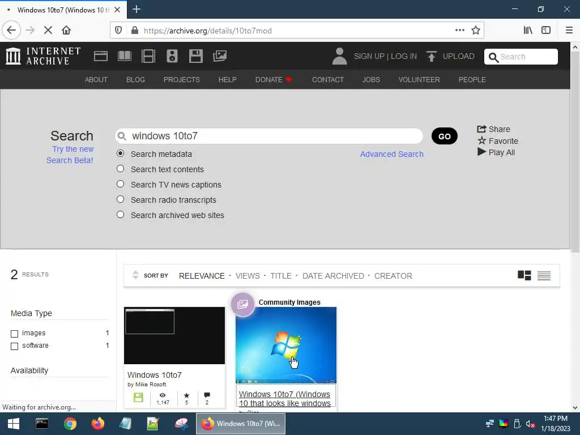Open the Audio speaker icon
The height and width of the screenshot is (435, 580).
(172, 56)
